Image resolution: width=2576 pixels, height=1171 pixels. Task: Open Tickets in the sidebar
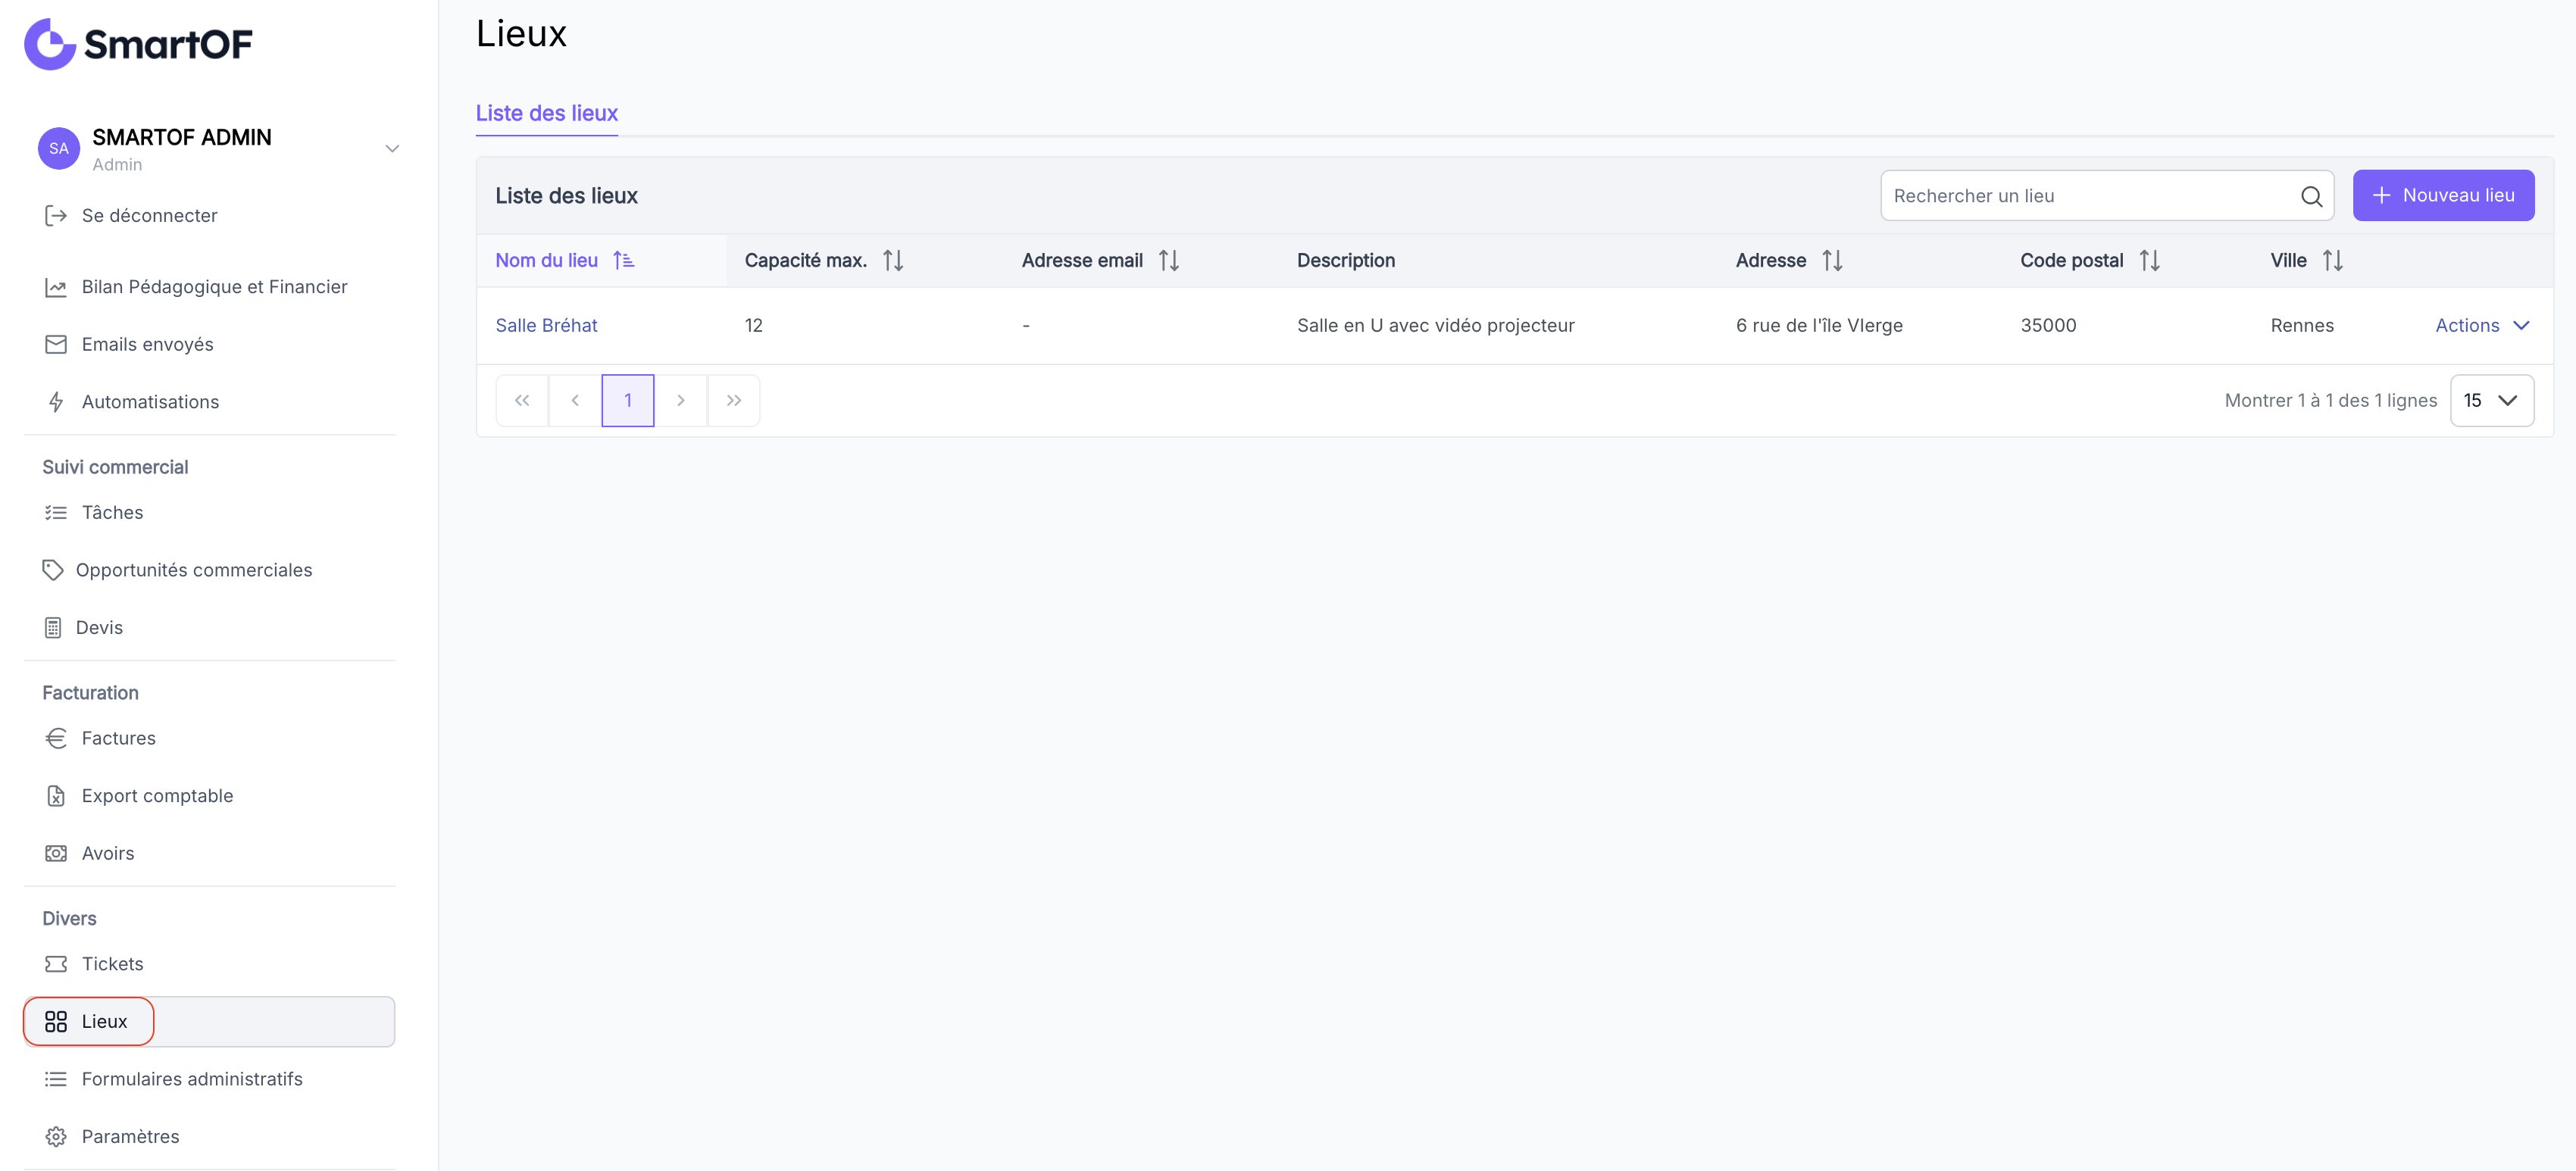pos(112,964)
